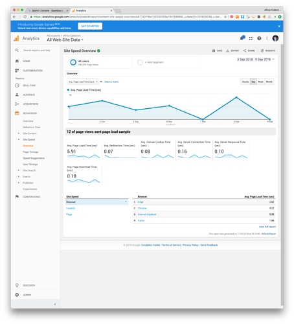Open Behaviour Overview in sidebar
The image size is (294, 324).
coord(28,121)
